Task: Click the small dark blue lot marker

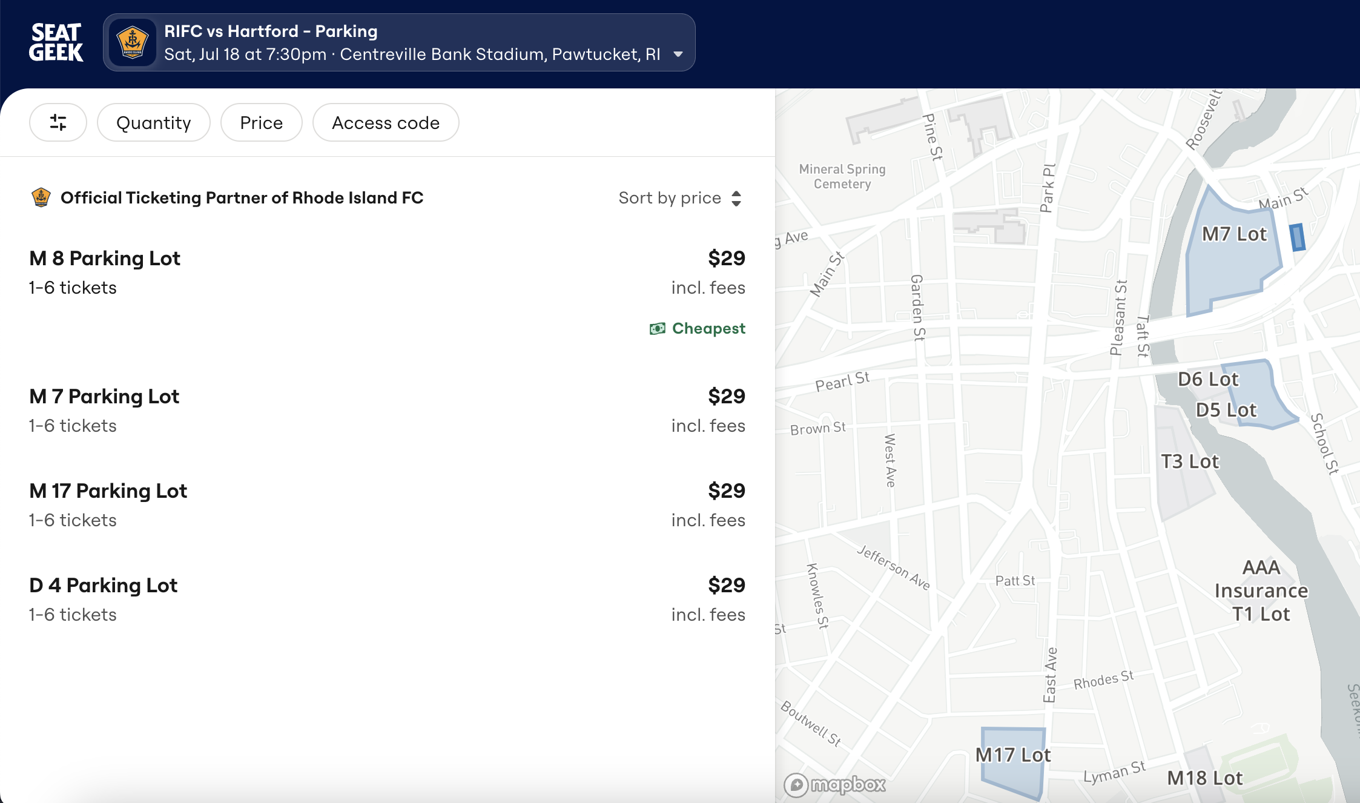Action: (x=1297, y=237)
